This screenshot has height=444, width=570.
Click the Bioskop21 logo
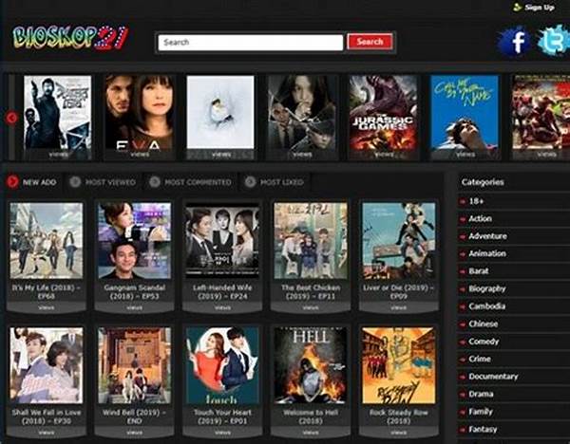70,37
